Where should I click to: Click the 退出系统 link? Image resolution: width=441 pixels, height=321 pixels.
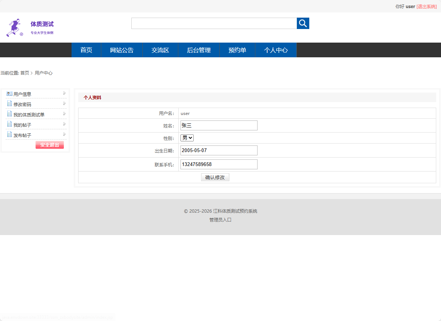pos(427,6)
